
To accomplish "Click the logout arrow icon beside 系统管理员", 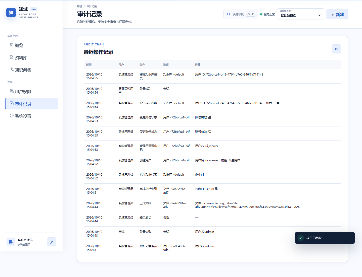I will (52, 242).
